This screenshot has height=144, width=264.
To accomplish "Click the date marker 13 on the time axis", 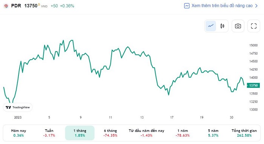I will coord(142,117).
